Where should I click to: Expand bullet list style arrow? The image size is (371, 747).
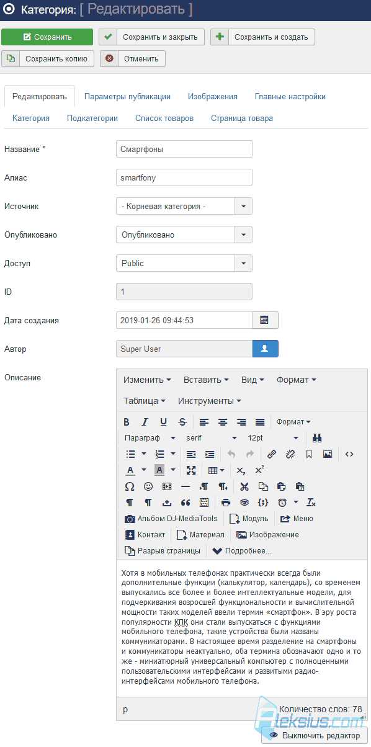[x=144, y=454]
